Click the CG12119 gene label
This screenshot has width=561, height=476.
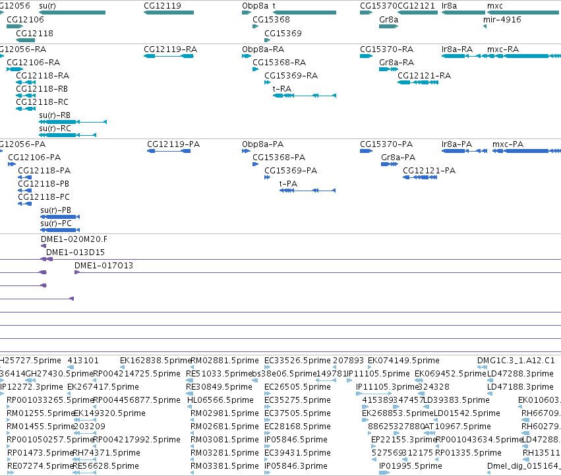(x=162, y=6)
